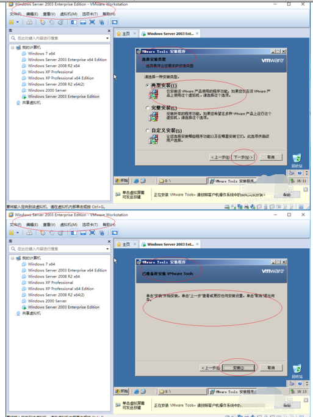Click show desktop icon in guest taskbar showing 16:11
This screenshot has width=313, height=417.
[143, 181]
